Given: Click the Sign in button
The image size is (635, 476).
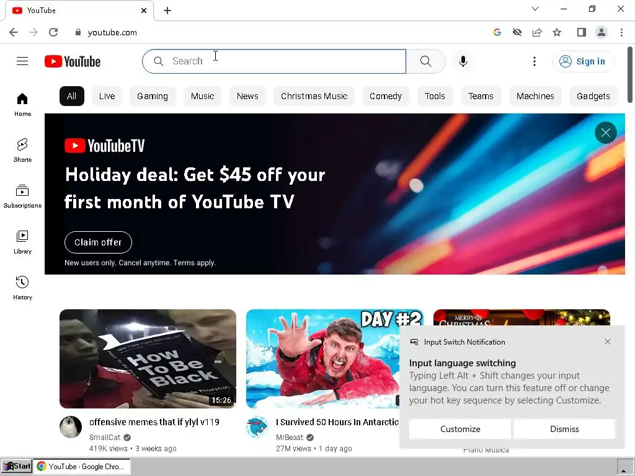Looking at the screenshot, I should coord(583,61).
